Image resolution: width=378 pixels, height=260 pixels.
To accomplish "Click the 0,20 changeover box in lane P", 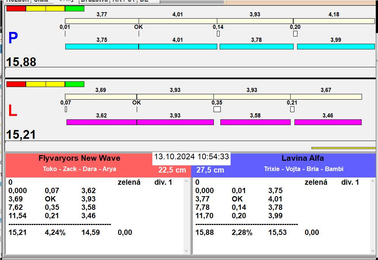I will [x=295, y=34].
